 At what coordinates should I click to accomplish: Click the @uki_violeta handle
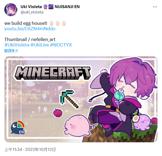32,12
